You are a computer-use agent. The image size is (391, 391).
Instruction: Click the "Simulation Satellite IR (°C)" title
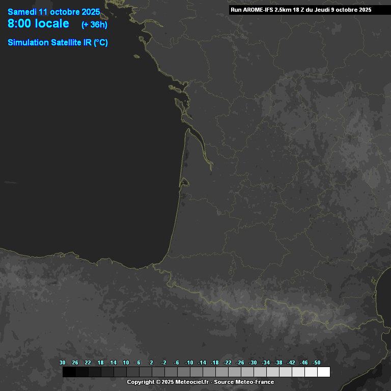(58, 43)
